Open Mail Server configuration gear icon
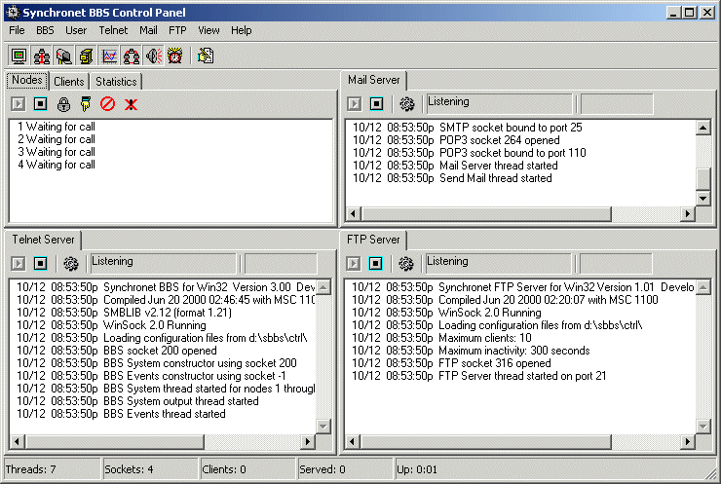This screenshot has height=484, width=721. [407, 104]
